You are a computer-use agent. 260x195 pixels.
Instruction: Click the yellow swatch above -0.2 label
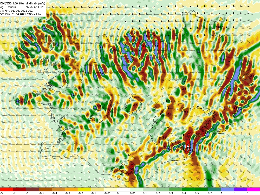click(x=84, y=189)
